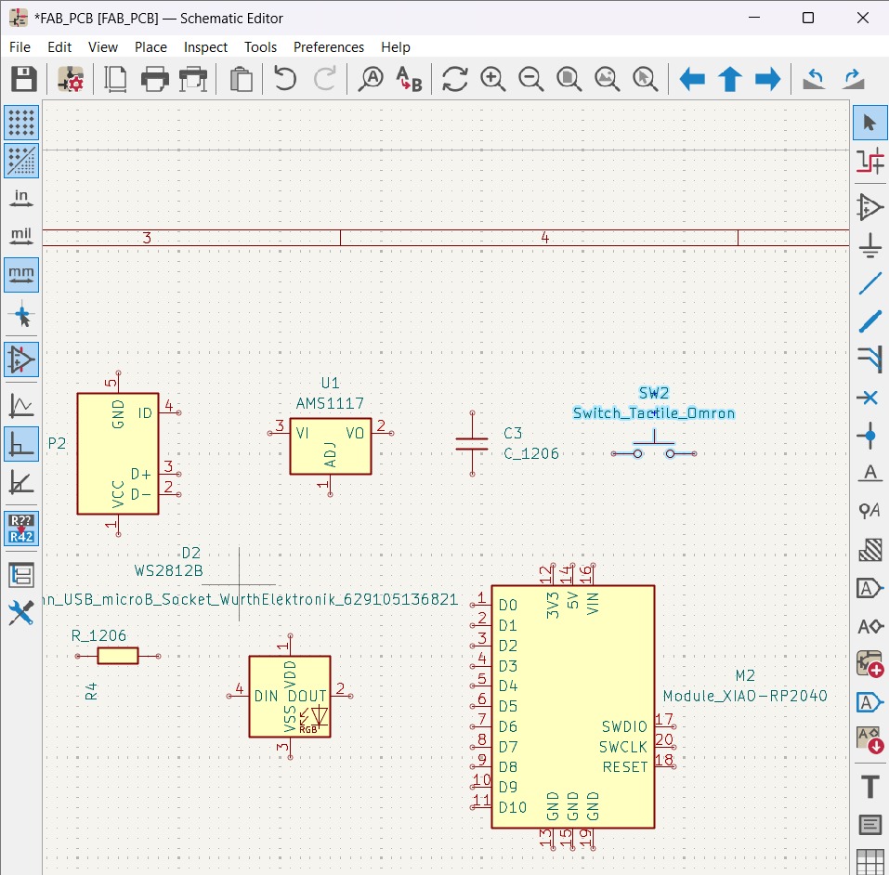Print the schematic
889x875 pixels.
[155, 79]
